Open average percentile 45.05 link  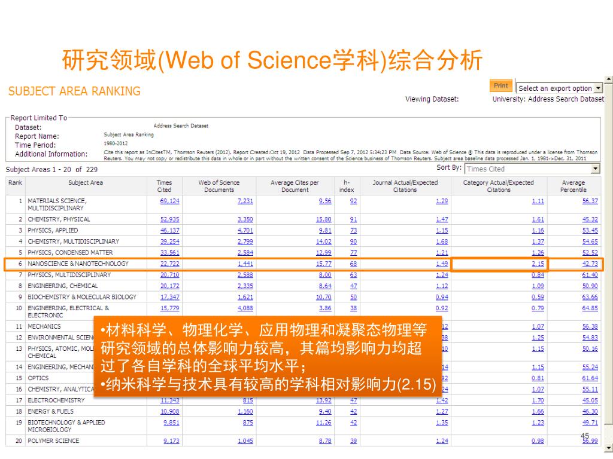(x=590, y=400)
